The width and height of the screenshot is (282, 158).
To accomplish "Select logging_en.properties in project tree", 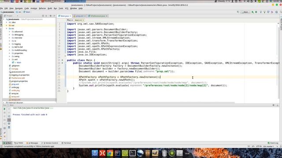I will (x=20, y=75).
